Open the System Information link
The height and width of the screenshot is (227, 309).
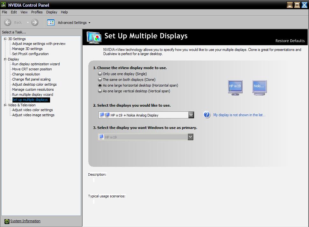[x=25, y=221]
